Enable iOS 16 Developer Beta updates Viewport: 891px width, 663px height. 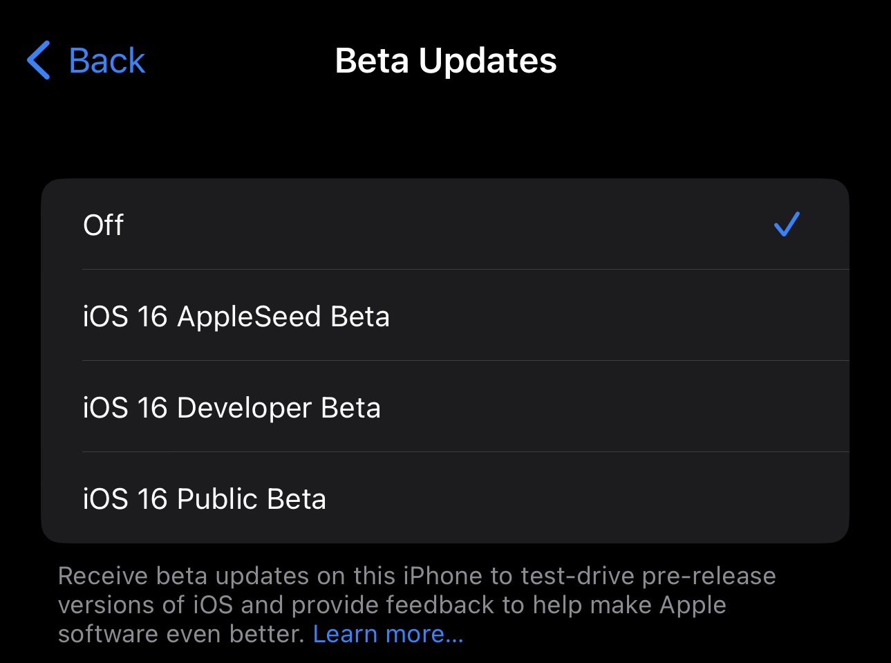(x=232, y=408)
